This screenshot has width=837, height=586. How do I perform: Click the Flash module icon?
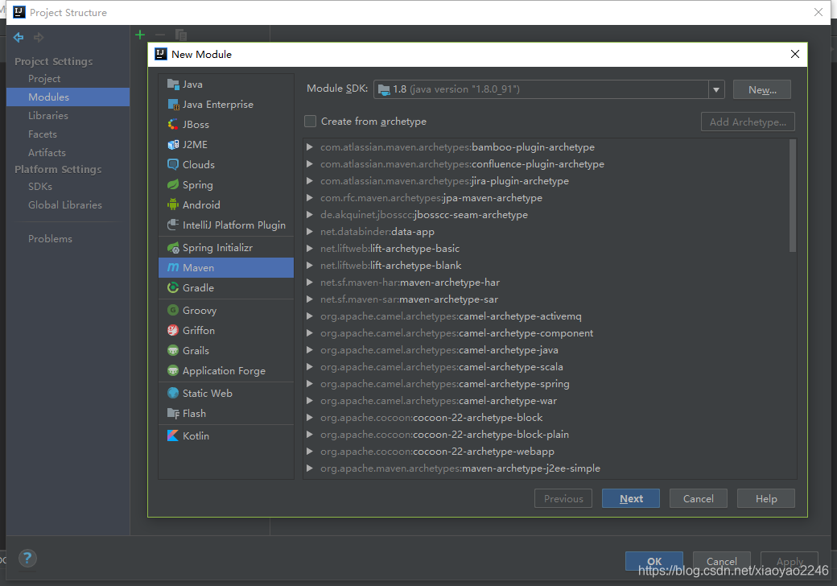(x=173, y=414)
